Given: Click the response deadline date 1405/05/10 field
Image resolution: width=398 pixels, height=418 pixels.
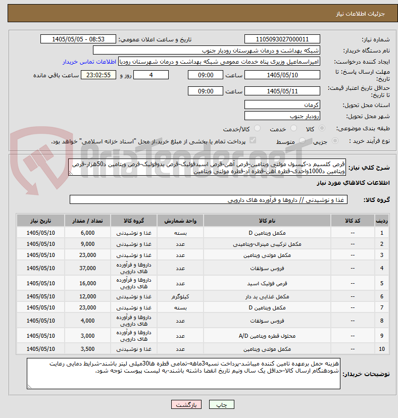Looking at the screenshot, I should [282, 75].
